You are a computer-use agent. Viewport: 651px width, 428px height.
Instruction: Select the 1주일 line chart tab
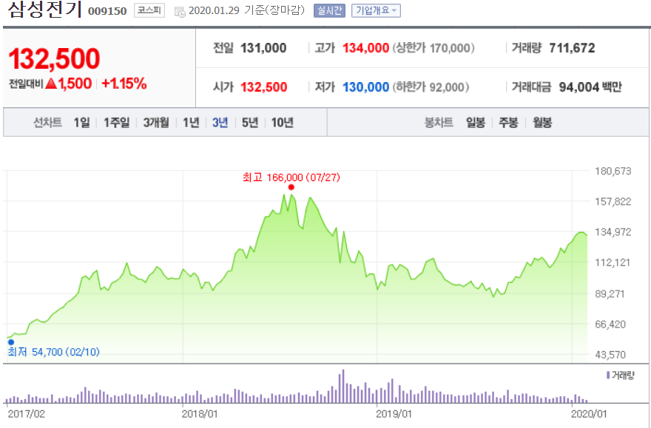click(x=116, y=123)
